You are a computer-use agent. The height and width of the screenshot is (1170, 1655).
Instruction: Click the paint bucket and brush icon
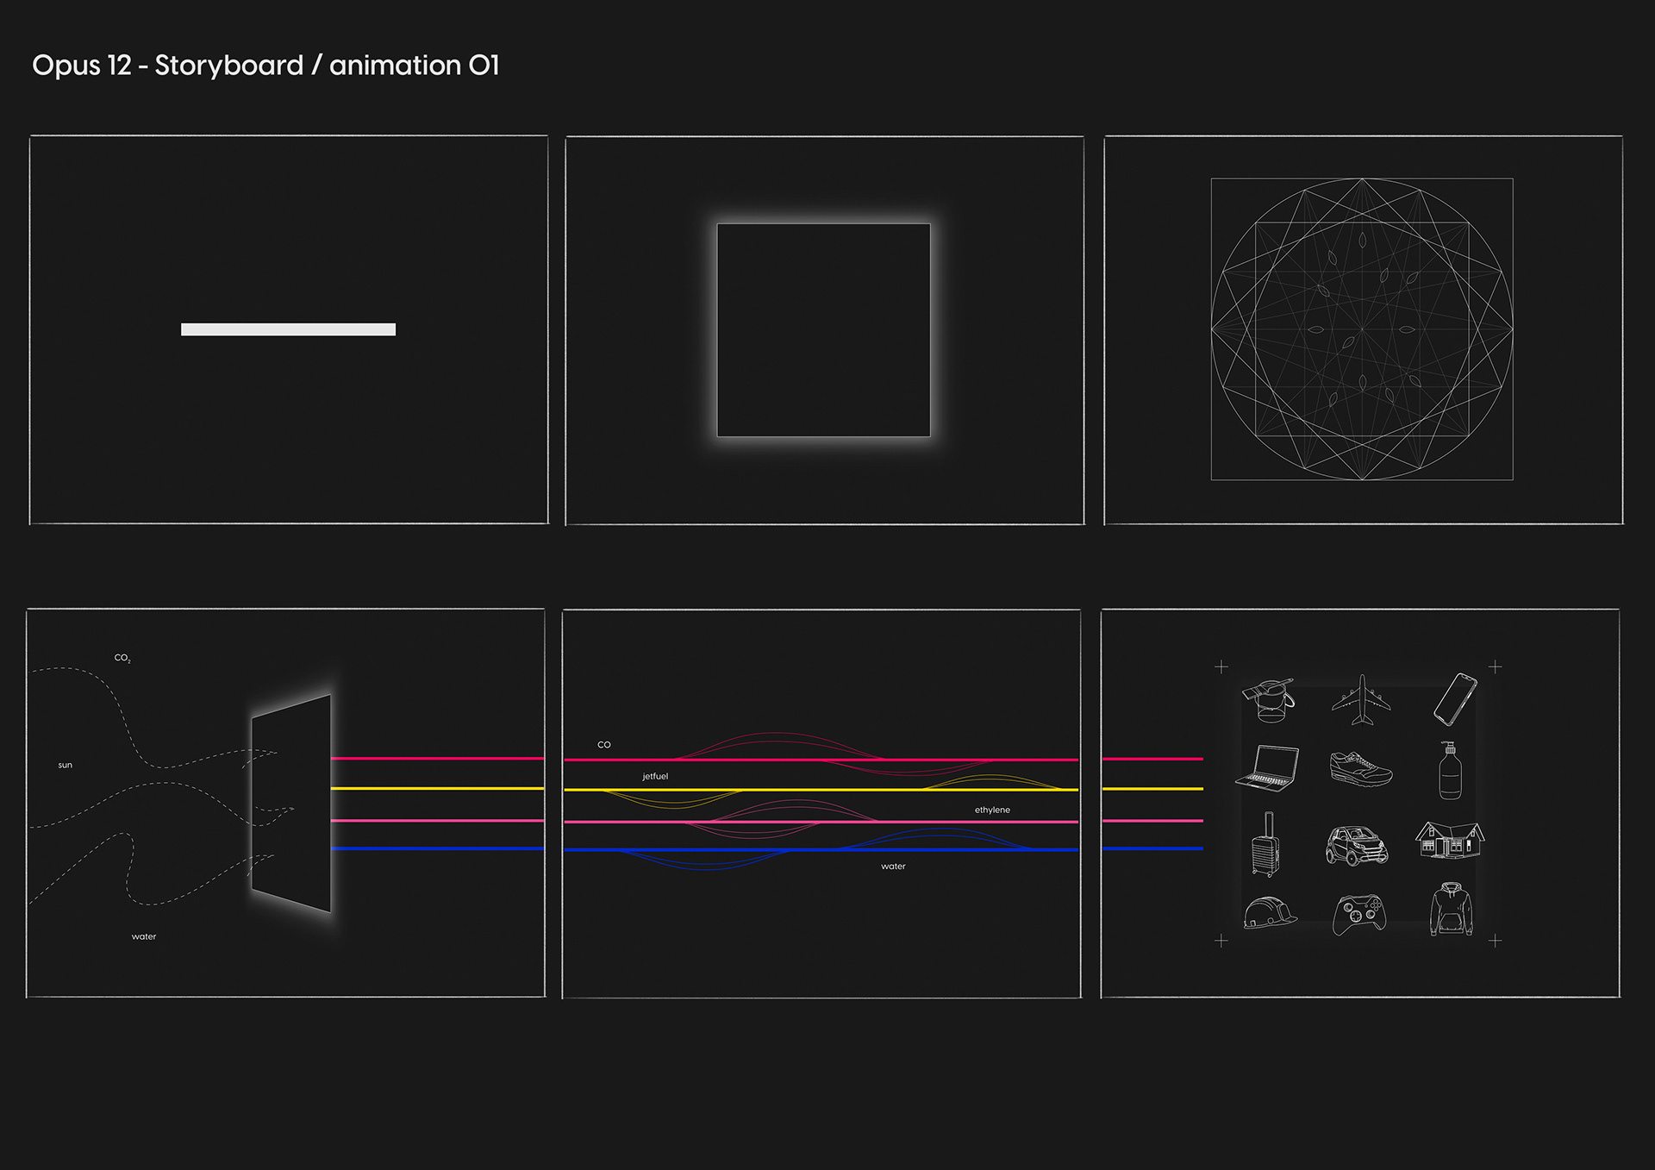coord(1269,699)
